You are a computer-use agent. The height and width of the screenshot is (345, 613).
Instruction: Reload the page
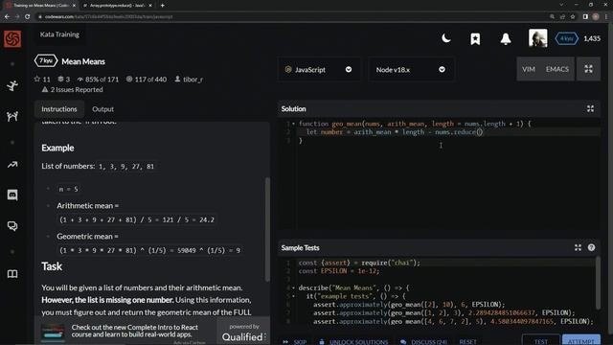click(x=28, y=17)
